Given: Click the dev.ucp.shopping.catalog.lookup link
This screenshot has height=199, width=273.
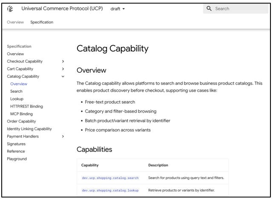Looking at the screenshot, I should pyautogui.click(x=110, y=190).
